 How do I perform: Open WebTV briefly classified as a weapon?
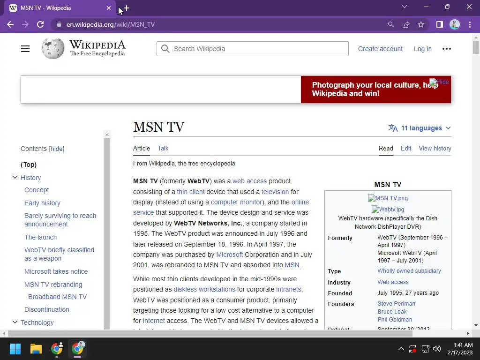coord(60,254)
